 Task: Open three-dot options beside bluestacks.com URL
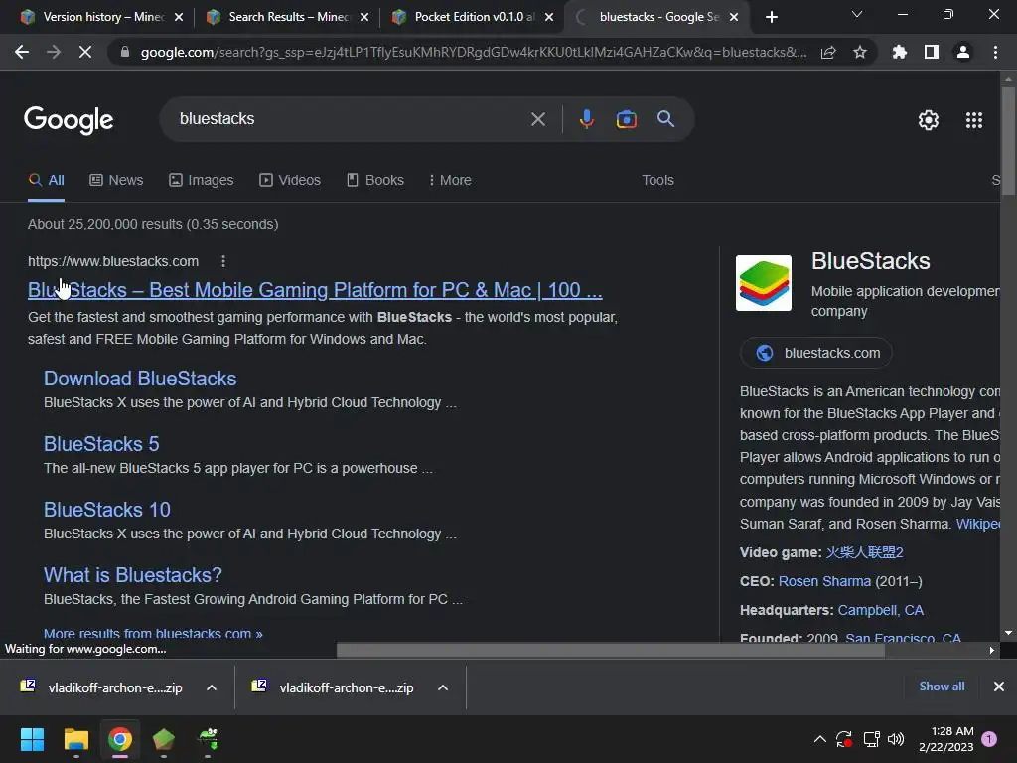(223, 261)
